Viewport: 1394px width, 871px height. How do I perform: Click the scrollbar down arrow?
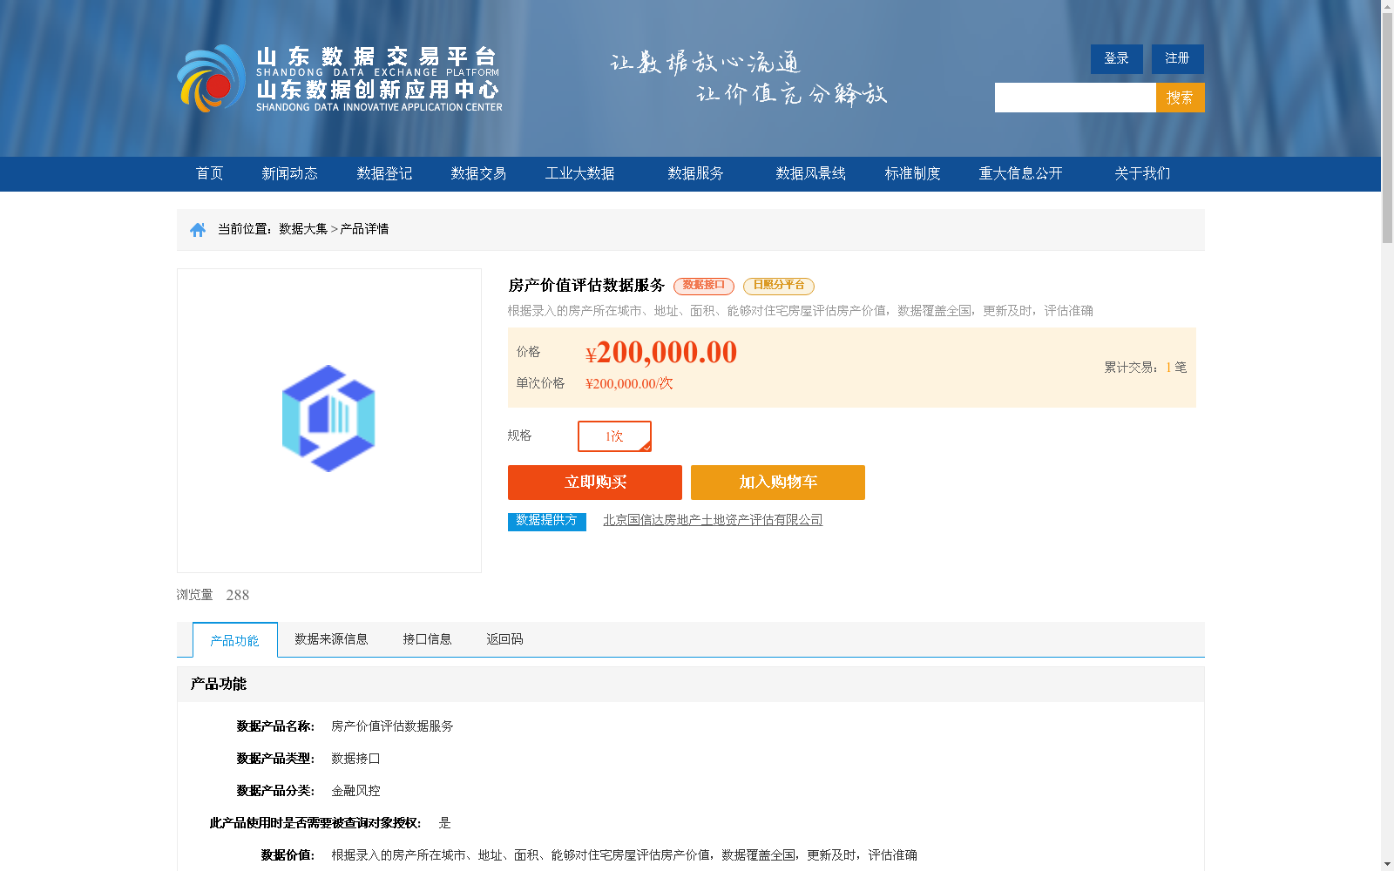pos(1387,864)
